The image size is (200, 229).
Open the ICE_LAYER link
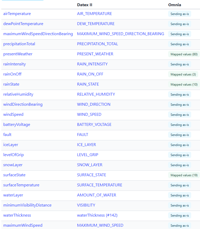87,145
